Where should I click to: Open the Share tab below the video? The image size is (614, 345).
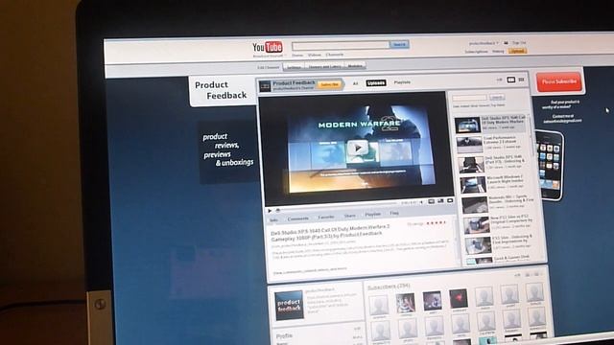[349, 216]
